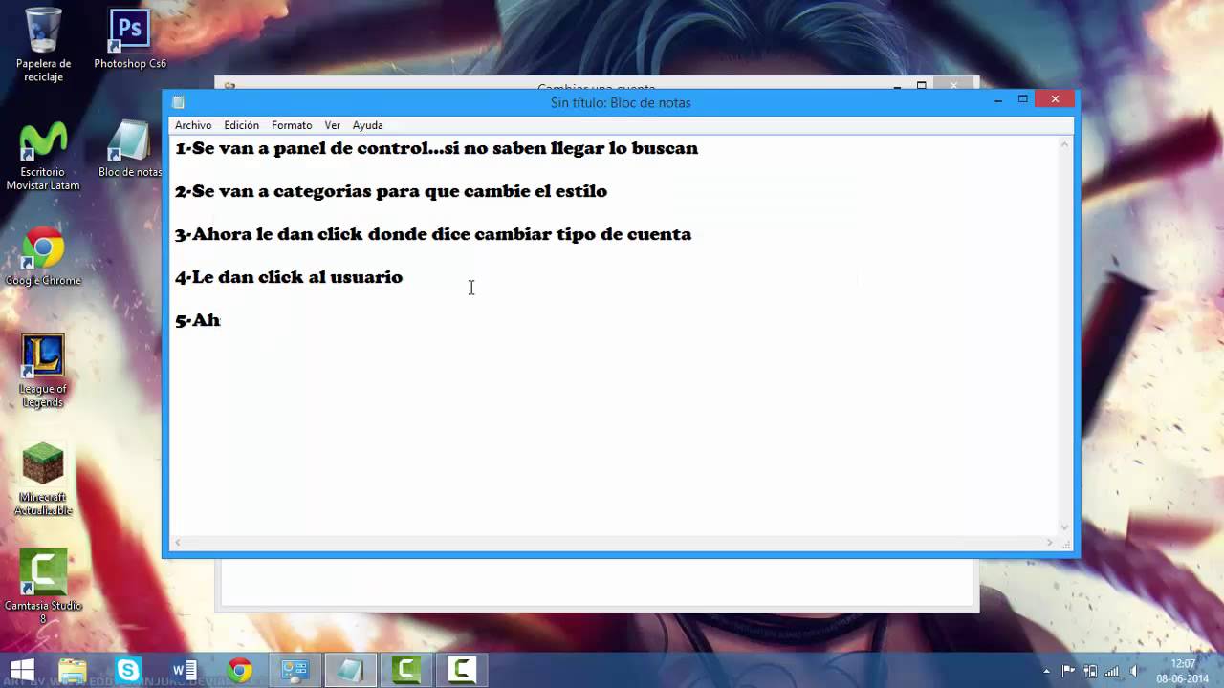Click the Notepad taskbar button

350,670
